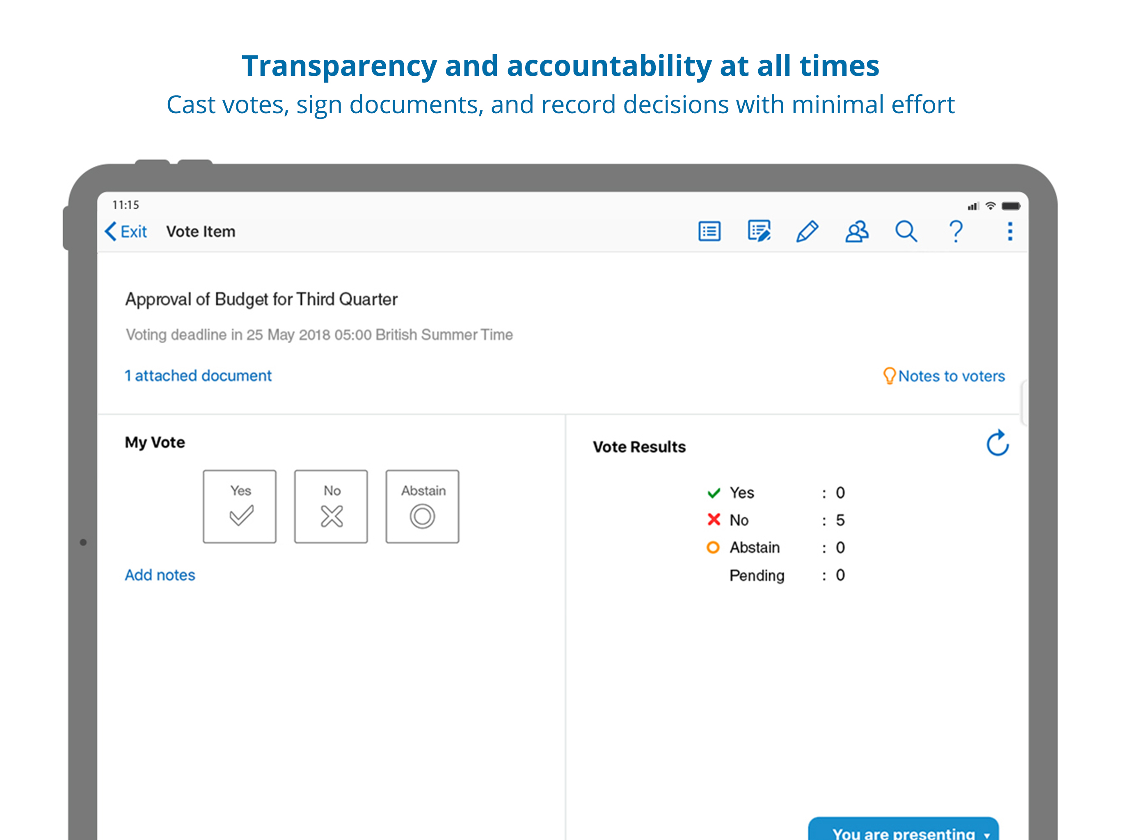Click the lightbulb icon by Notes to voters
Viewport: 1121px width, 840px height.
click(x=890, y=376)
